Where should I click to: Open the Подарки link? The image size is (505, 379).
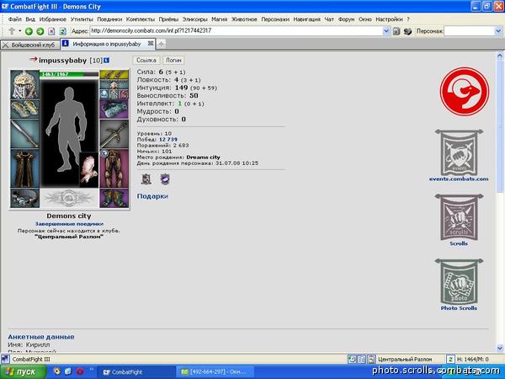click(152, 196)
